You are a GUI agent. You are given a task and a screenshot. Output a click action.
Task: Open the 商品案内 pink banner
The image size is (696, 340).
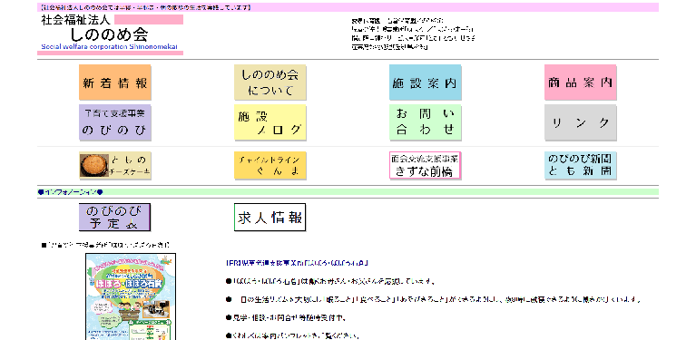click(x=581, y=83)
